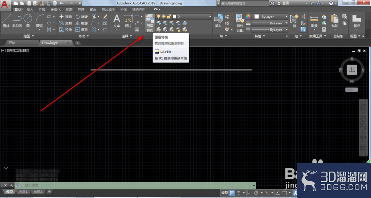
Task: Select the Text (文字) tool
Action: (116, 21)
